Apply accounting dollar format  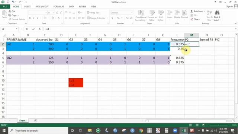[x=112, y=18]
